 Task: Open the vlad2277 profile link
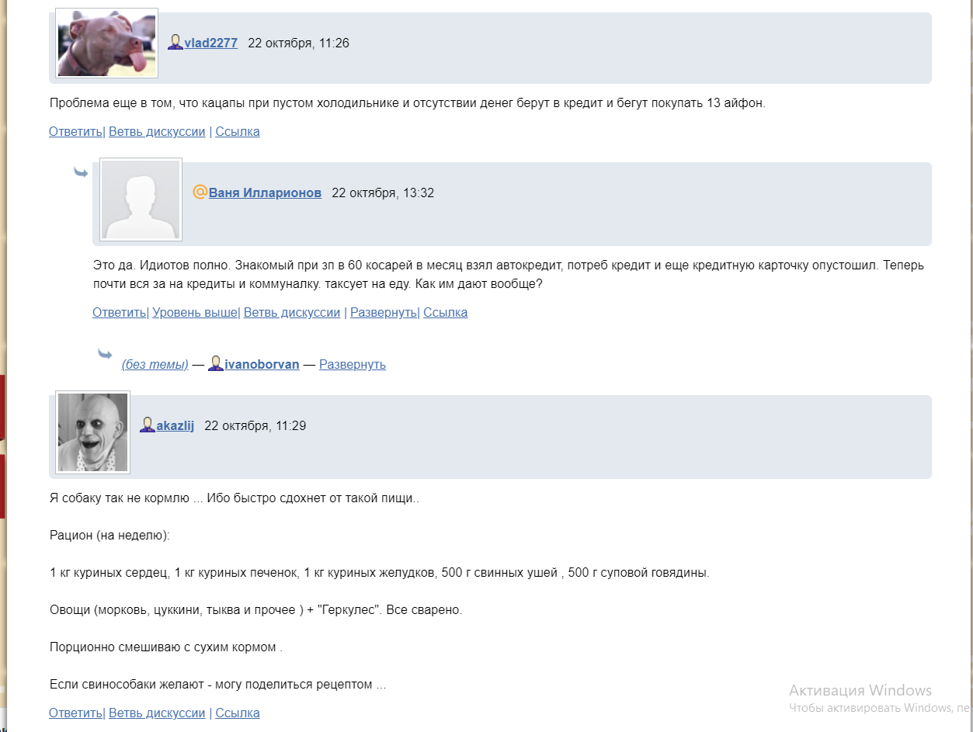tap(211, 43)
